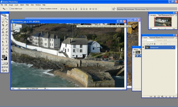Select the Hand tool
Screen dimensions: 178x107
click(x=3, y=52)
